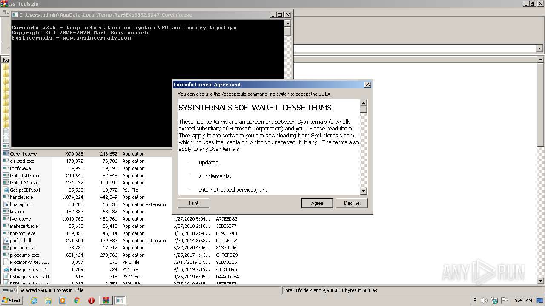
Task: Close the Coreinfo License Agreement dialog
Action: pyautogui.click(x=368, y=85)
